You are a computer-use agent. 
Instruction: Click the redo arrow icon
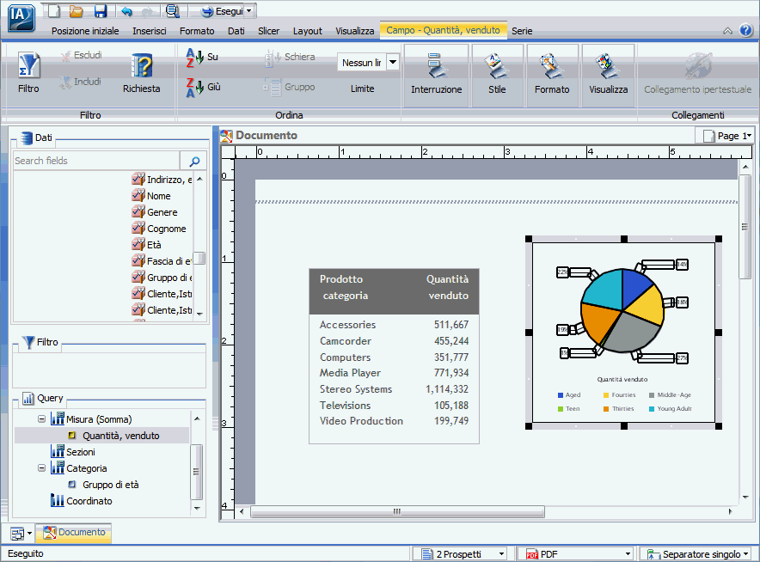pos(147,11)
